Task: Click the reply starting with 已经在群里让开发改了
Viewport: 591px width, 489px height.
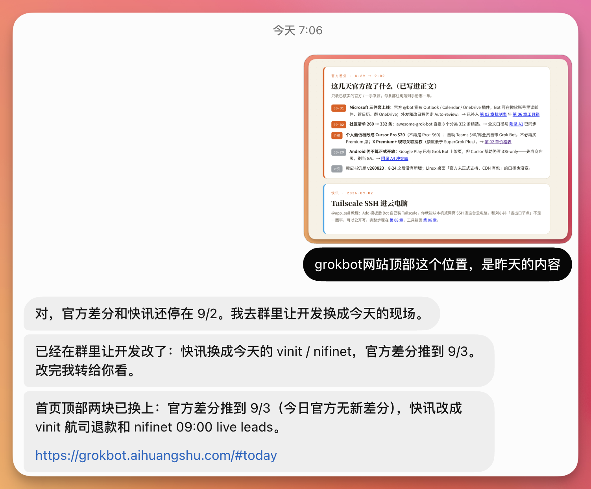Action: 259,361
